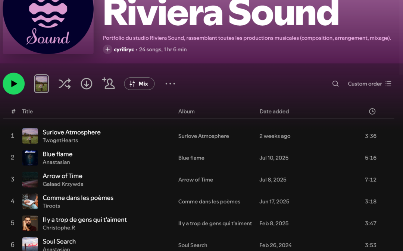Open the cyriliryc profile link
The width and height of the screenshot is (403, 251).
tap(124, 49)
